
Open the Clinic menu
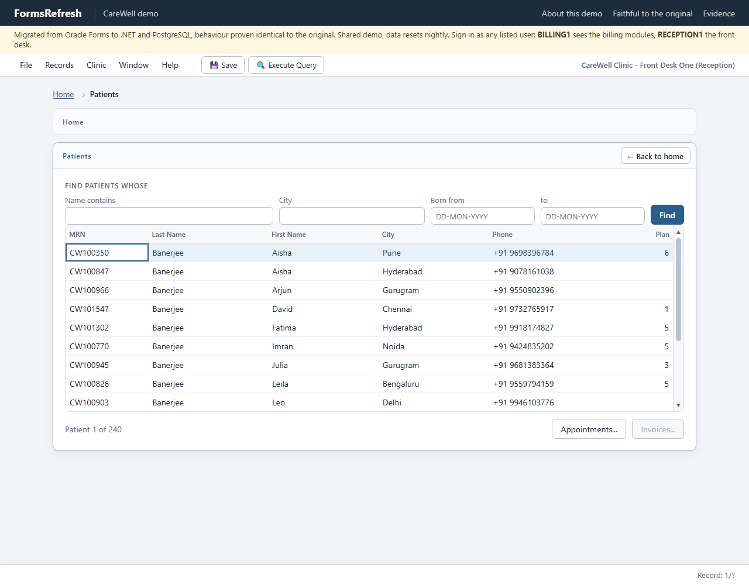coord(97,65)
